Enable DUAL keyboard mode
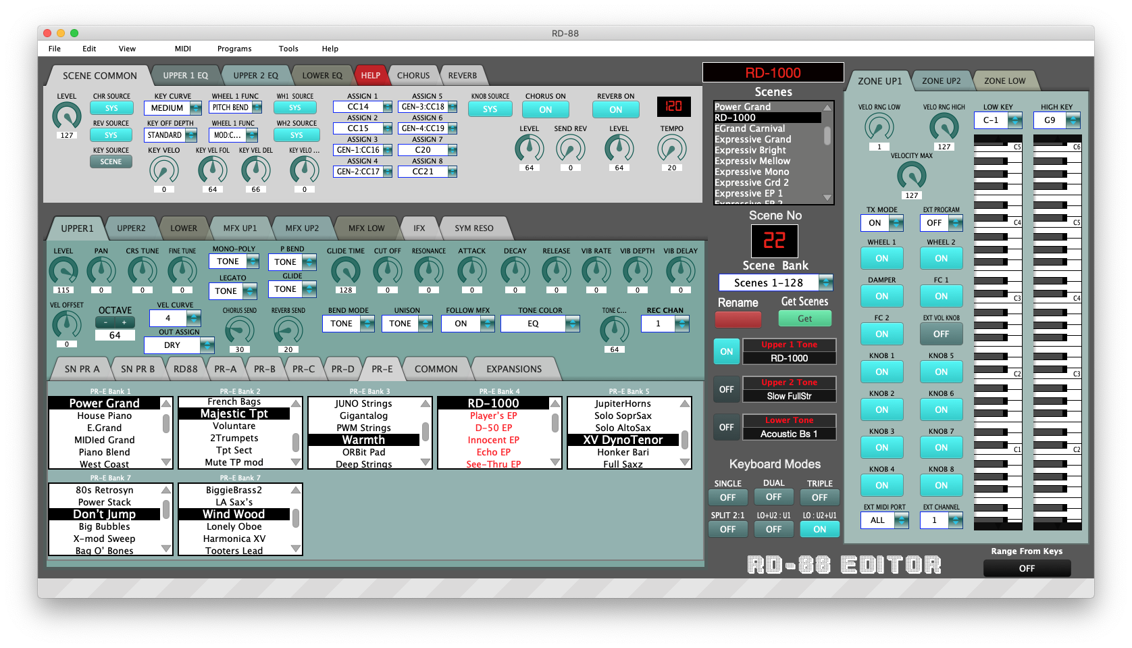This screenshot has height=648, width=1132. (773, 497)
